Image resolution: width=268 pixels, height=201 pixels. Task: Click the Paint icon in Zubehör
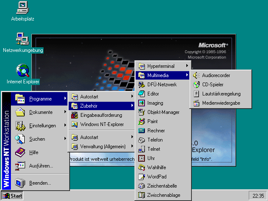coord(142,121)
